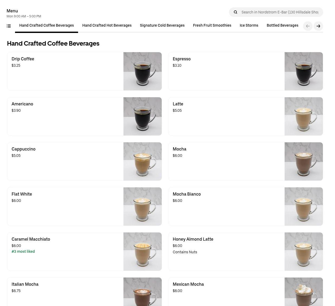Click the left arrow category button
335x306 pixels.
coord(308,26)
